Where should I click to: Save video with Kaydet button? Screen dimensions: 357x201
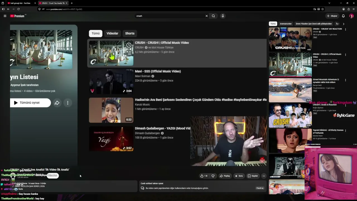click(253, 176)
